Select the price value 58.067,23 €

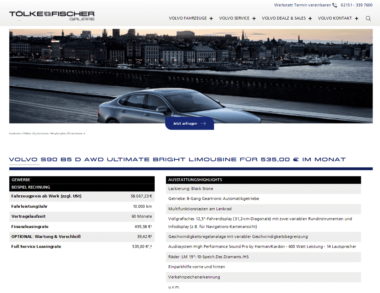coord(141,196)
